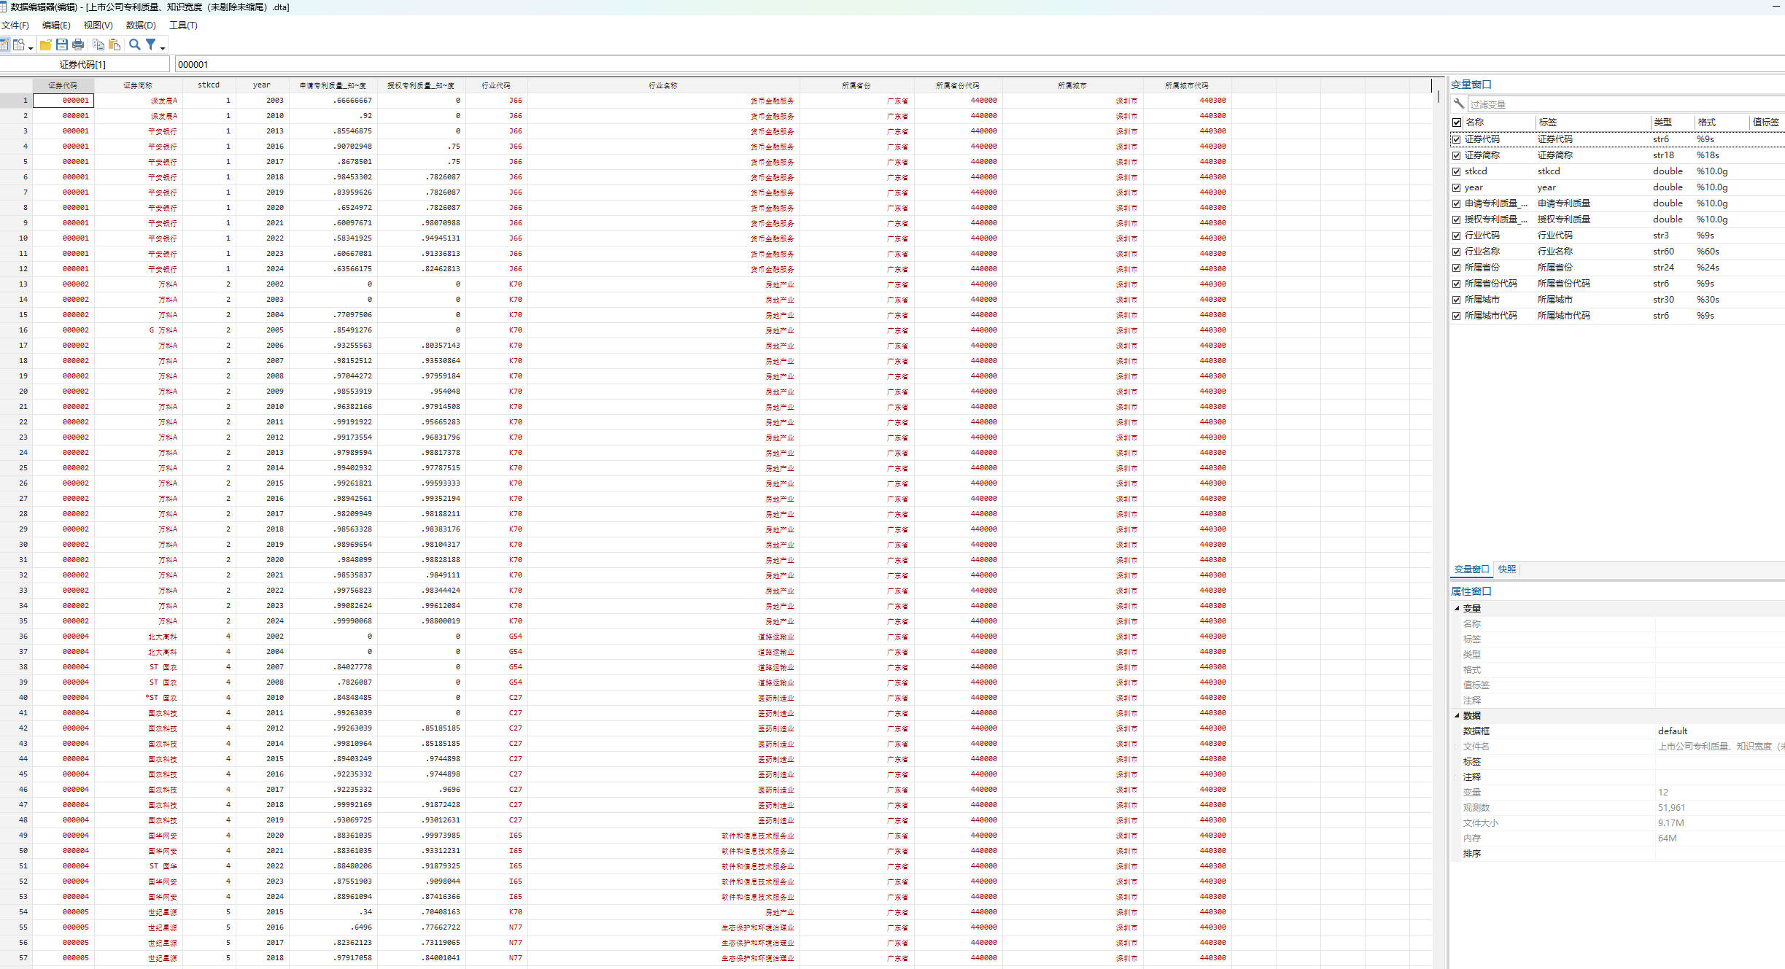Open the 数据(D) menu
The image size is (1785, 969).
[141, 25]
